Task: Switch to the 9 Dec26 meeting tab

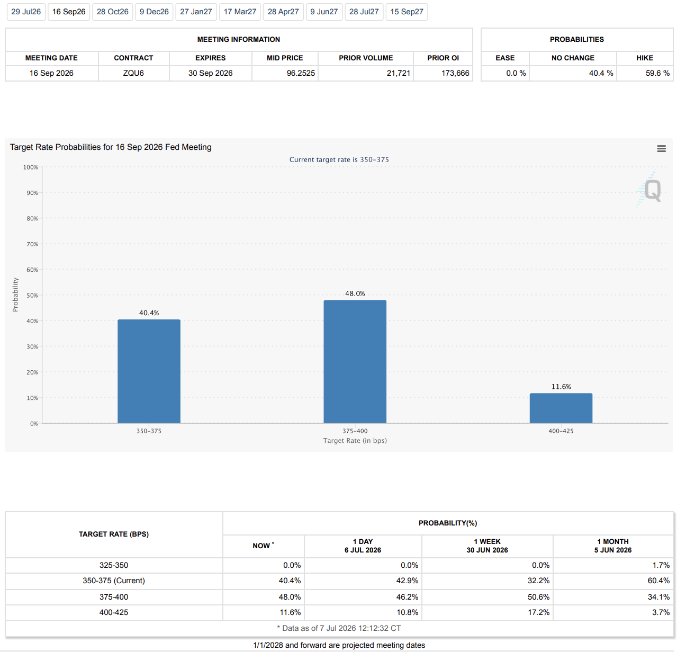Action: (154, 12)
